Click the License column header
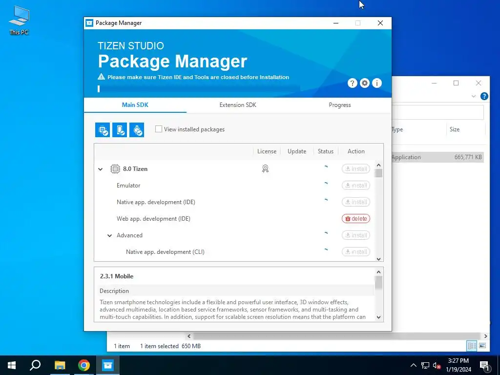 point(267,151)
